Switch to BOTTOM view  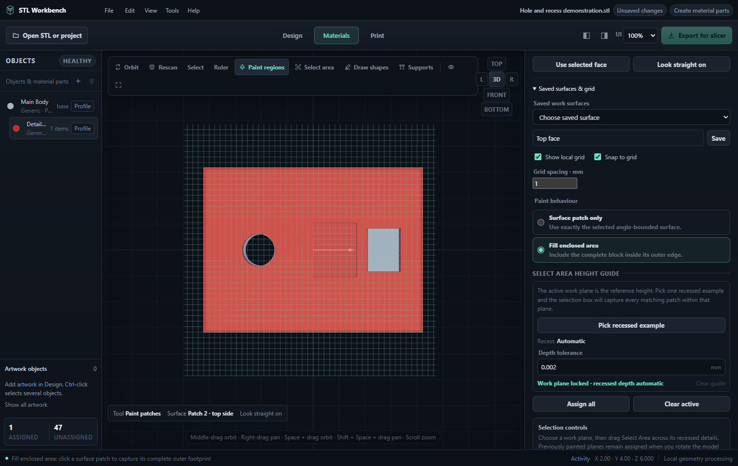click(x=497, y=109)
